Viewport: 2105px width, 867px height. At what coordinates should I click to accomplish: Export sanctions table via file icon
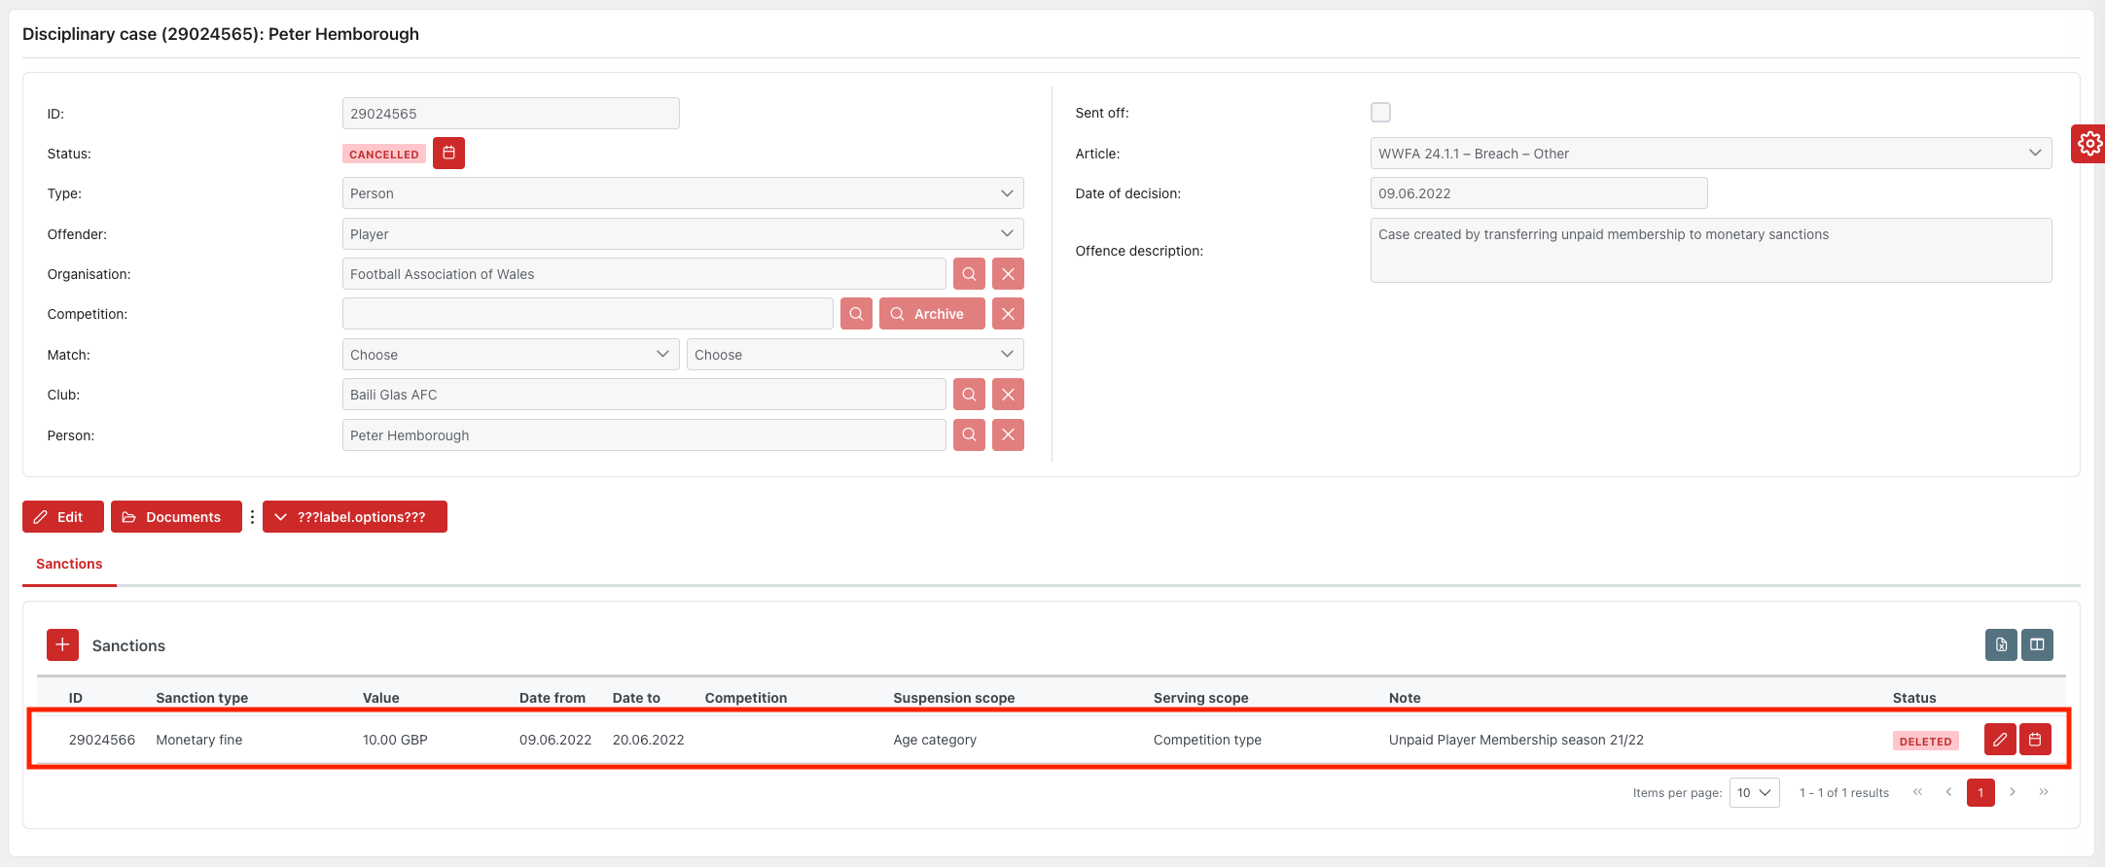tap(2000, 644)
